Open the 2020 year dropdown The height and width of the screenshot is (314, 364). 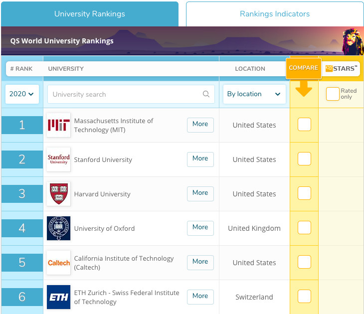22,94
